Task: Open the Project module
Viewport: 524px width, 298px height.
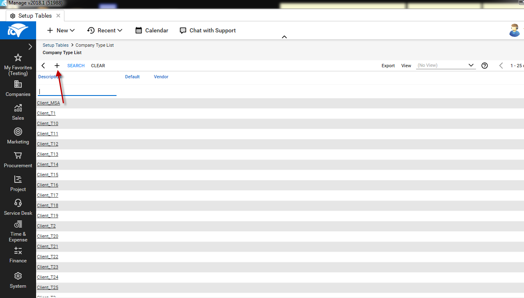Action: [18, 184]
